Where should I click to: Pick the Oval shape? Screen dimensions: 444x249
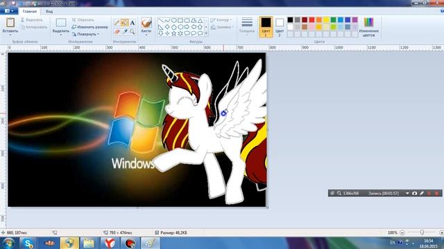point(174,21)
